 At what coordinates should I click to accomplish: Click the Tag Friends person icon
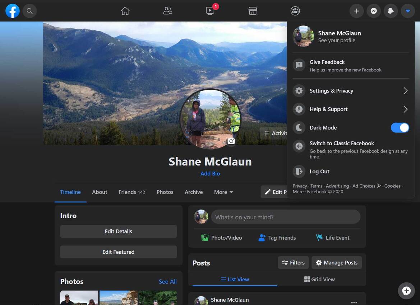pos(262,238)
